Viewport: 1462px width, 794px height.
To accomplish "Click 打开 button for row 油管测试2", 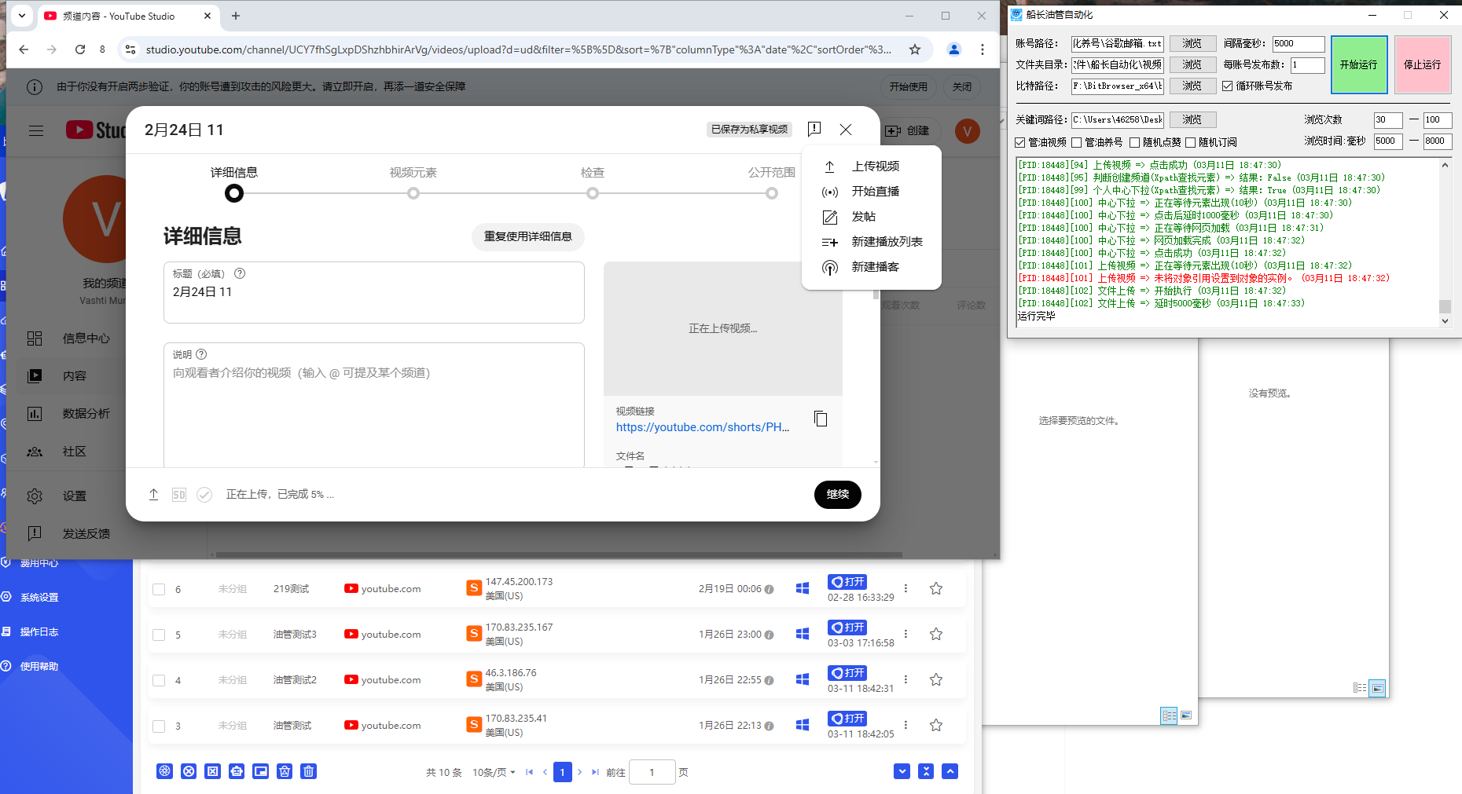I will [847, 673].
